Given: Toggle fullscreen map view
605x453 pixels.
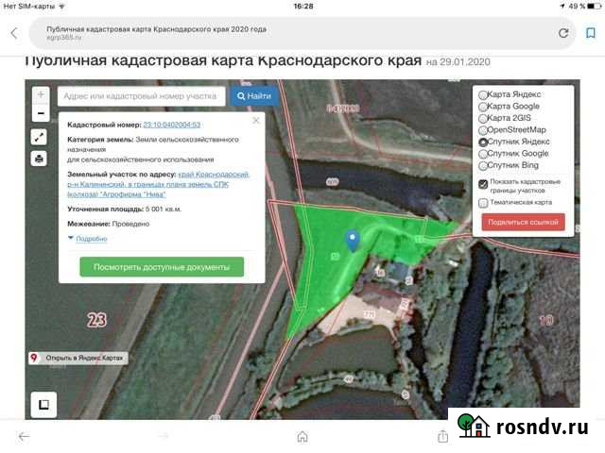Looking at the screenshot, I should coord(40,137).
